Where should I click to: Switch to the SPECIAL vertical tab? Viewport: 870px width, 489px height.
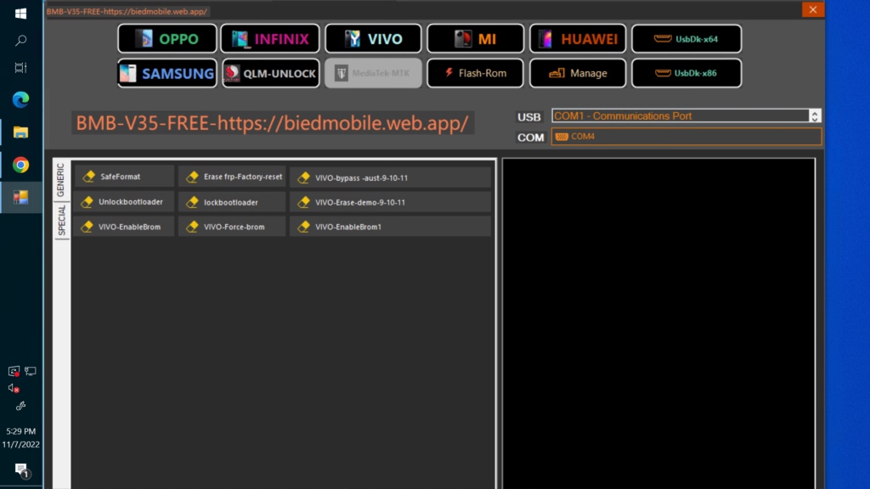click(61, 220)
